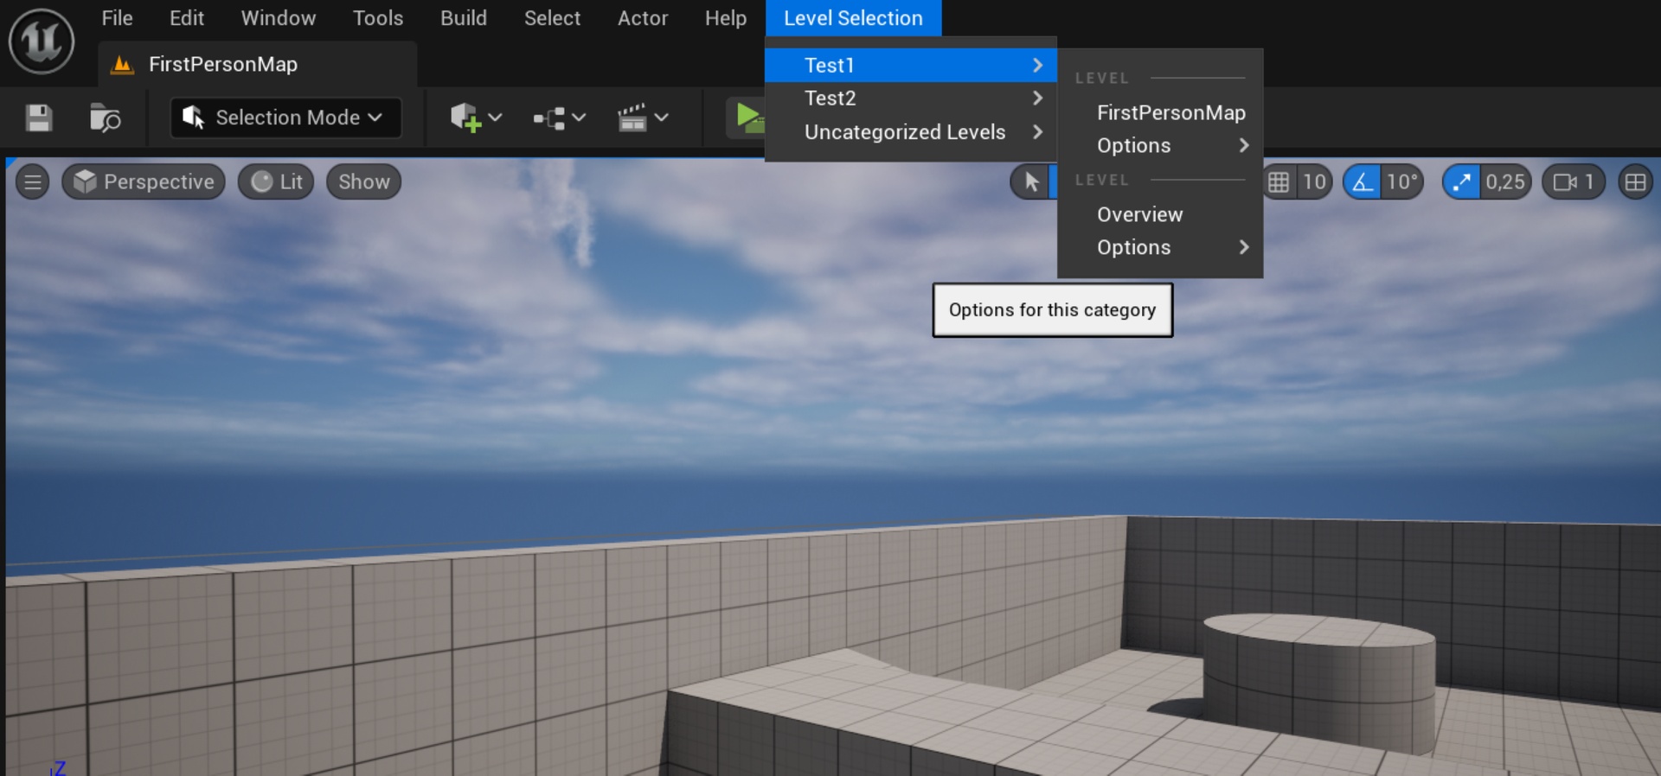Click the viewport layout maximize grid icon
This screenshot has height=776, width=1661.
(x=1635, y=182)
